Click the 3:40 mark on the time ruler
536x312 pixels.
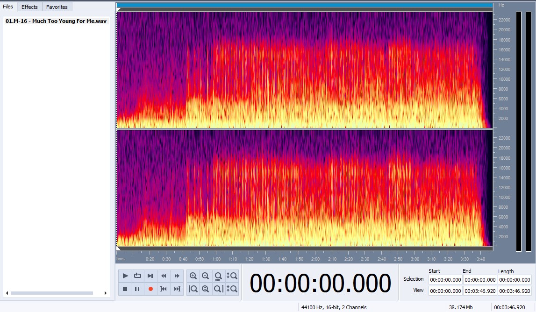[480, 259]
